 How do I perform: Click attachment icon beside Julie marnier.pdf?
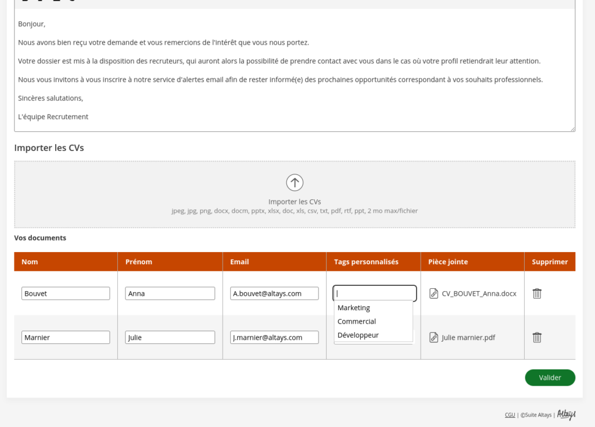tap(433, 338)
